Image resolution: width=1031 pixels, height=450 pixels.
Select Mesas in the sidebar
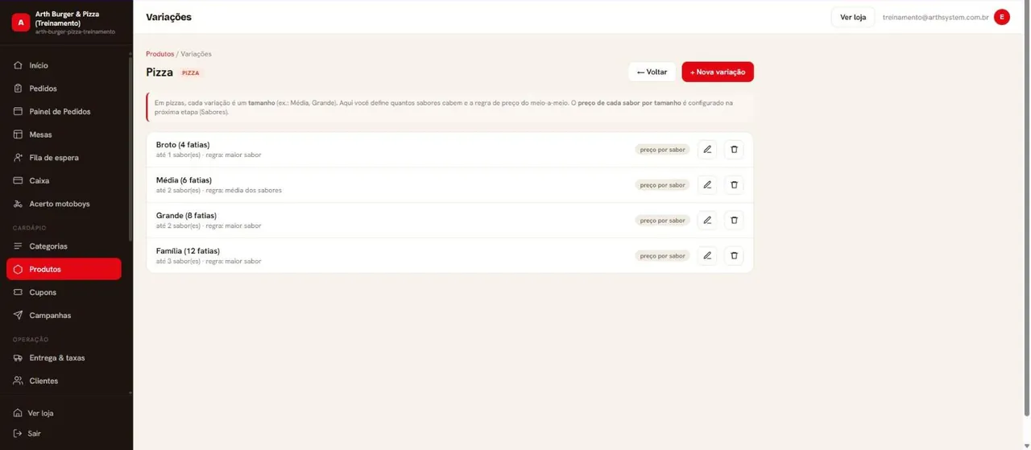click(x=64, y=134)
